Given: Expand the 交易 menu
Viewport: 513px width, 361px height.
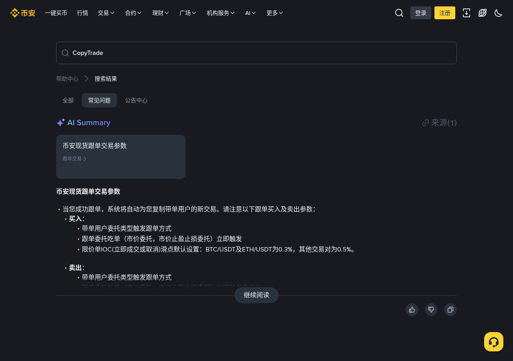Looking at the screenshot, I should 106,13.
